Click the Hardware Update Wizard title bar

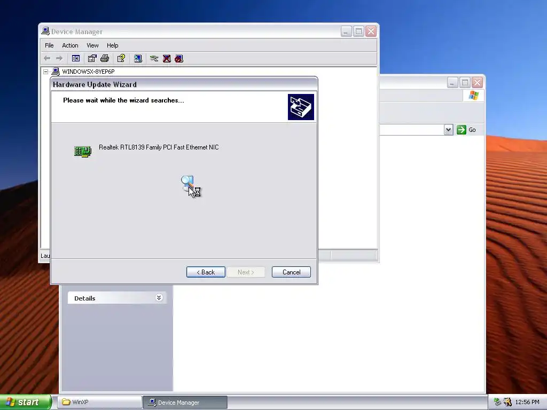(x=184, y=84)
